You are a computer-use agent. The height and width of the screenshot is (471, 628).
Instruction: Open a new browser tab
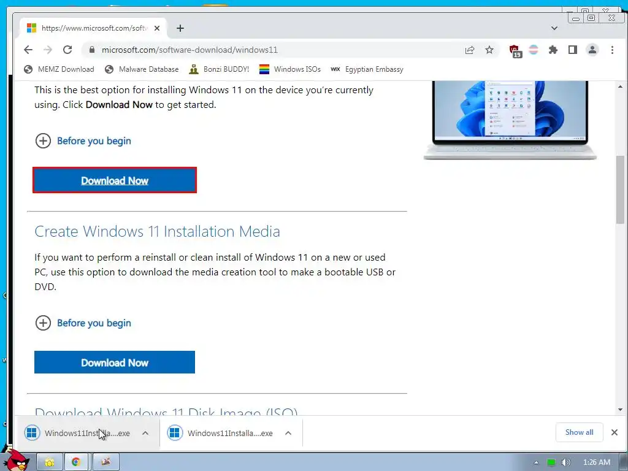180,28
